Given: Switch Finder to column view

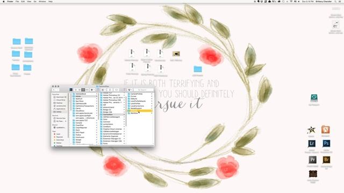Looking at the screenshot, I should (x=83, y=90).
